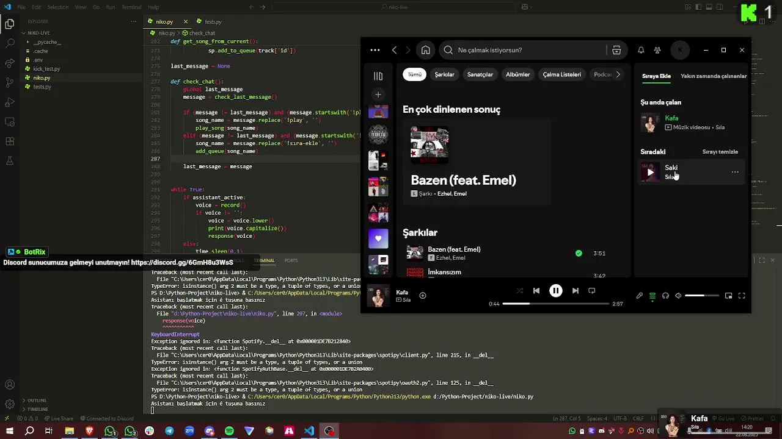Open the Spotify three-dot menu
The image size is (782, 439).
[x=375, y=50]
